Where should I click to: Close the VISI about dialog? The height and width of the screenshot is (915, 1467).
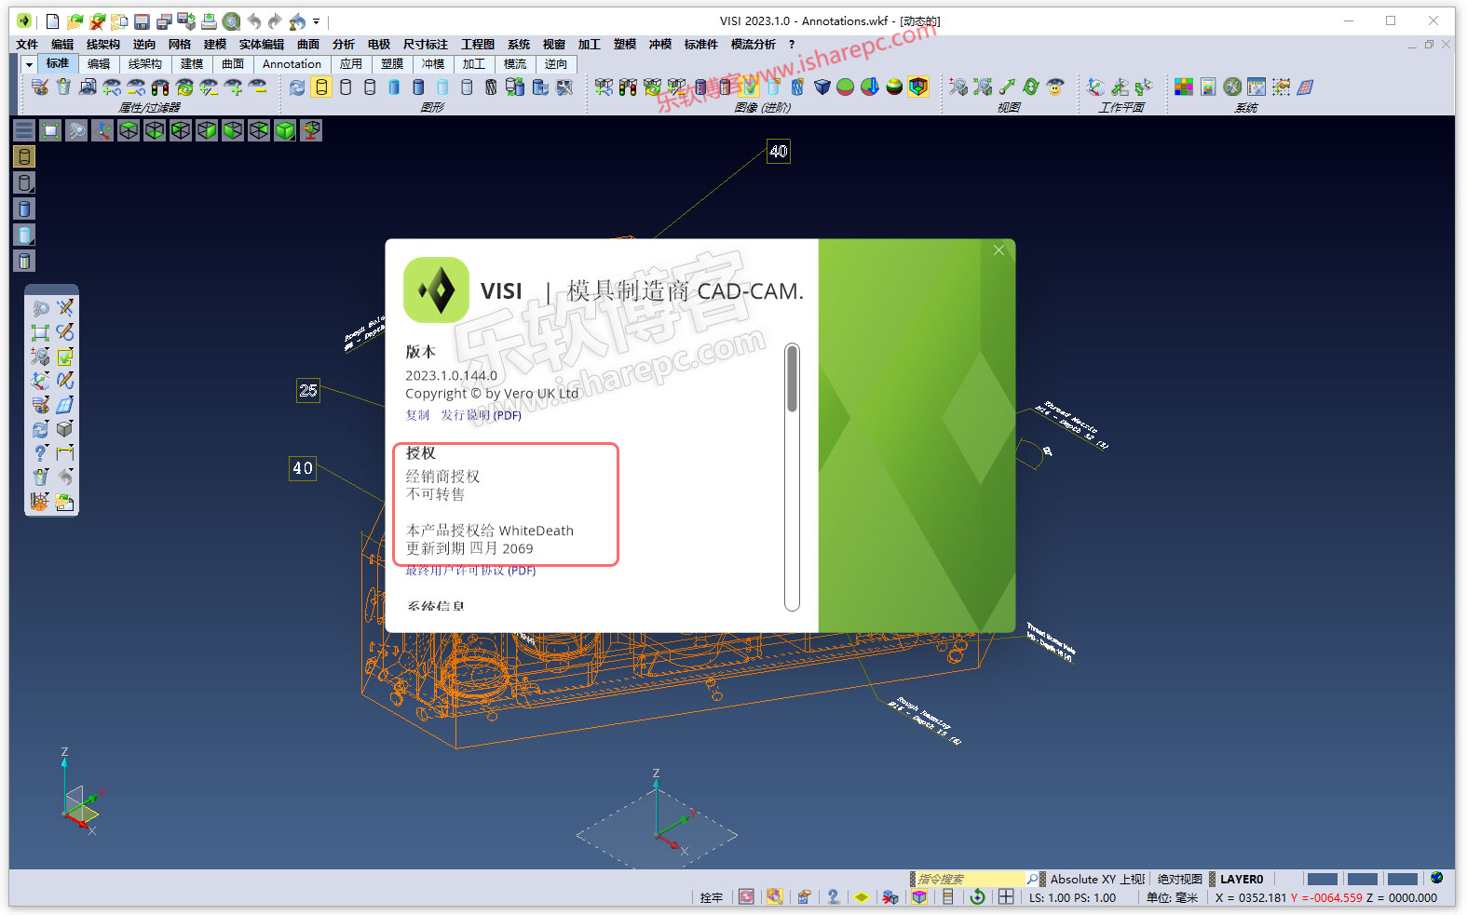coord(998,250)
